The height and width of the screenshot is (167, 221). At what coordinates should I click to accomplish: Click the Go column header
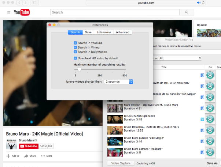210,67
